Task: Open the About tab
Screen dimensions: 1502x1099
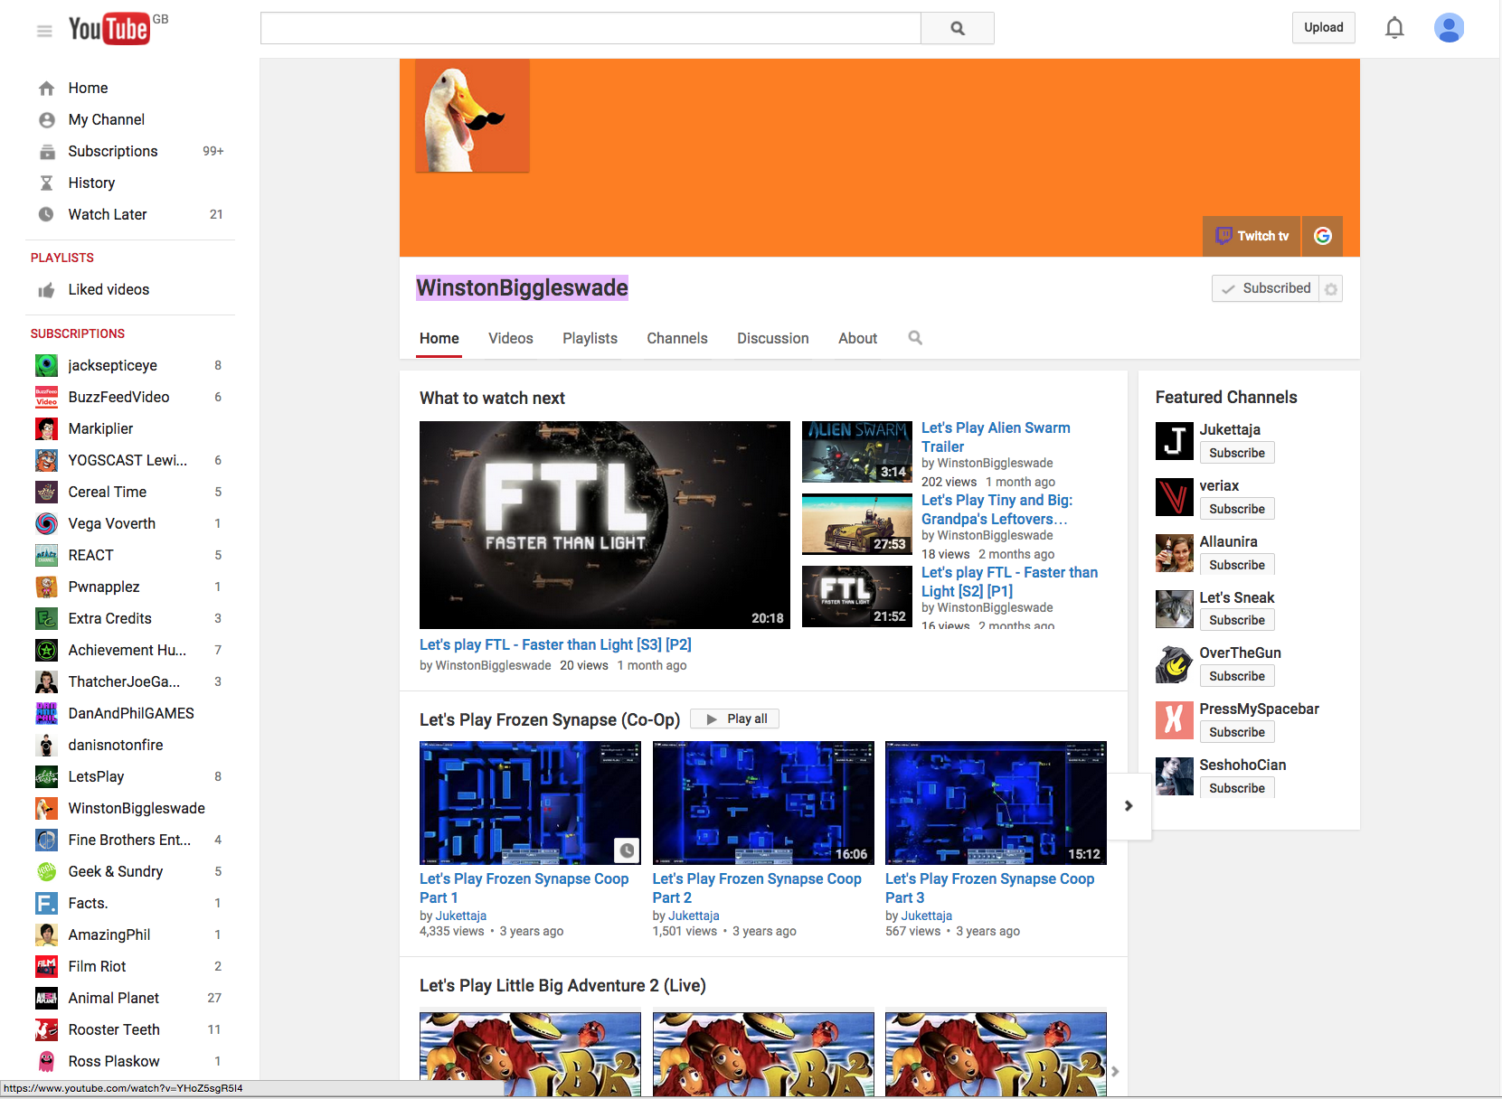Action: click(857, 338)
